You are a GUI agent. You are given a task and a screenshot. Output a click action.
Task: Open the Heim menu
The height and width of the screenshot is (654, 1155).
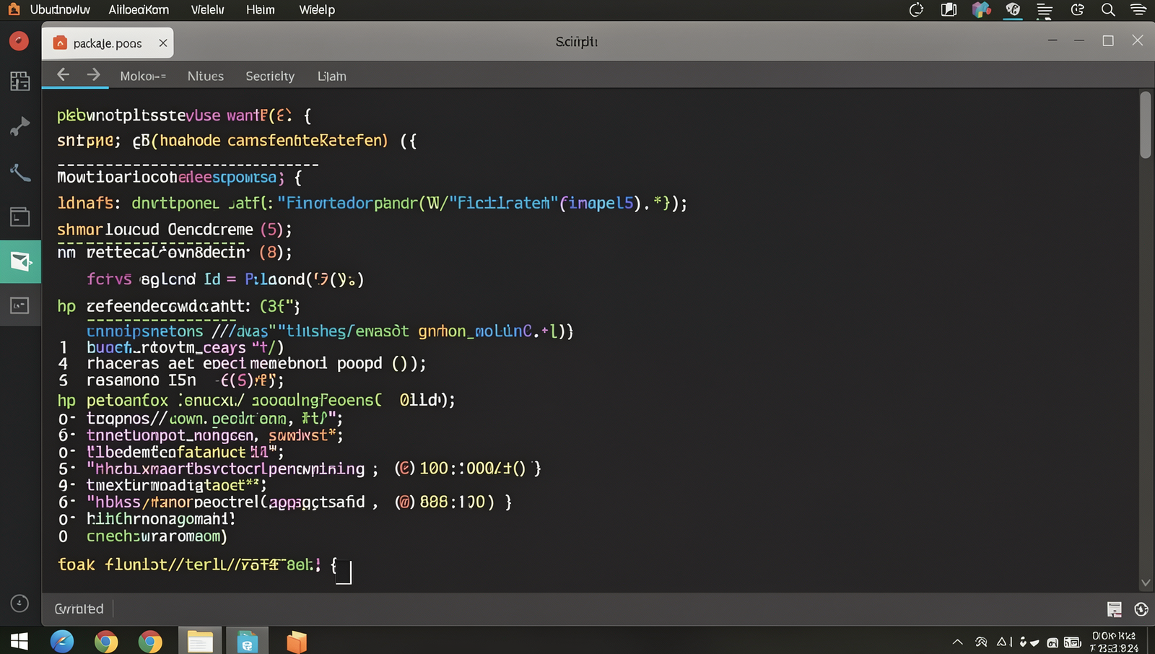coord(260,10)
